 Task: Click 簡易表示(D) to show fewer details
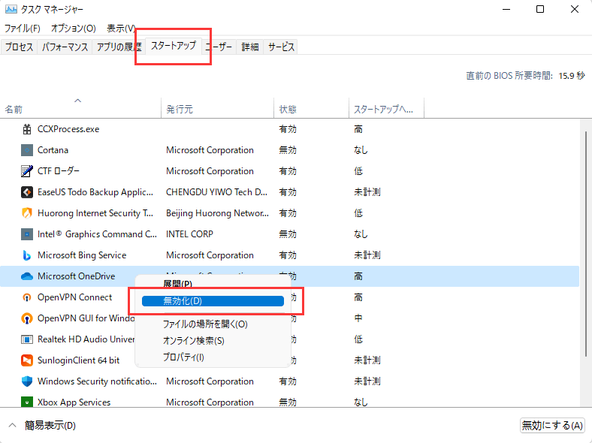[x=50, y=426]
